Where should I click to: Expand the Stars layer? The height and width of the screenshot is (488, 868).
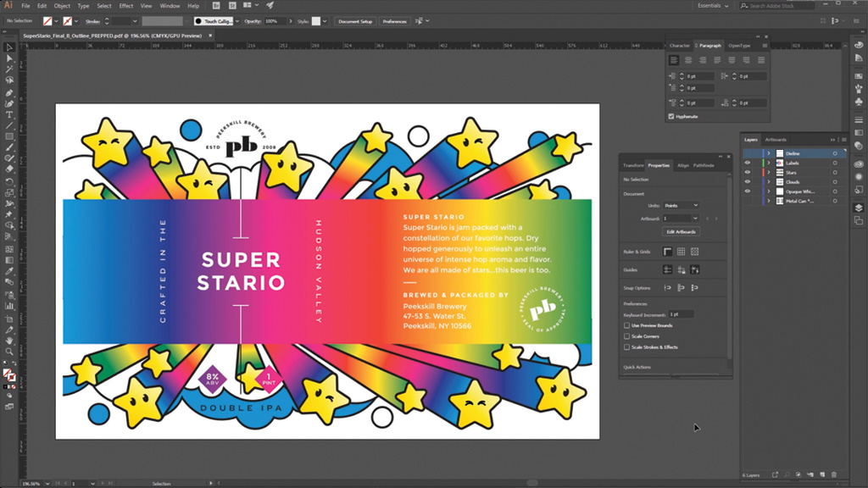(x=768, y=172)
